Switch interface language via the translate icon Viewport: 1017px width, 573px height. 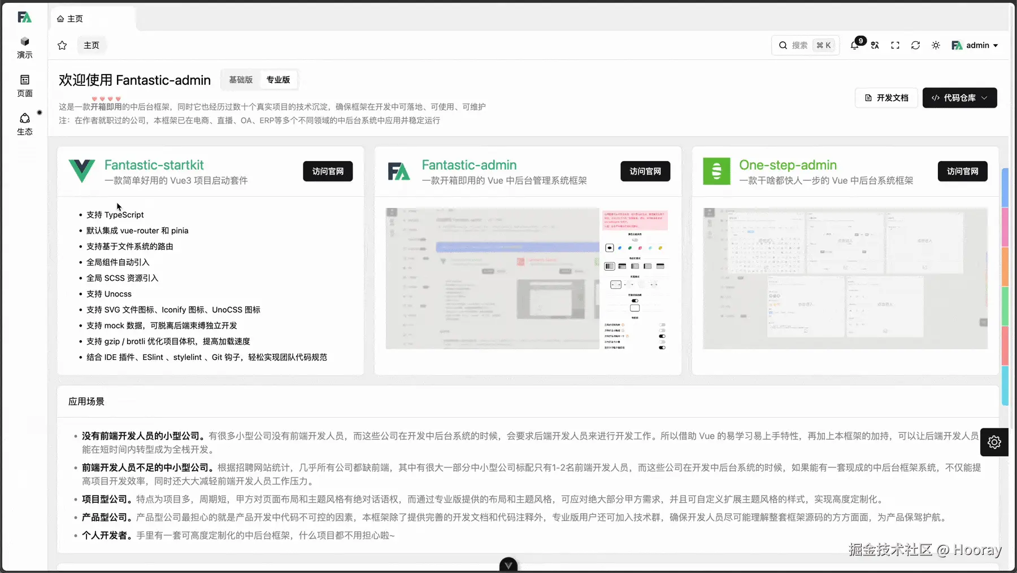[875, 45]
